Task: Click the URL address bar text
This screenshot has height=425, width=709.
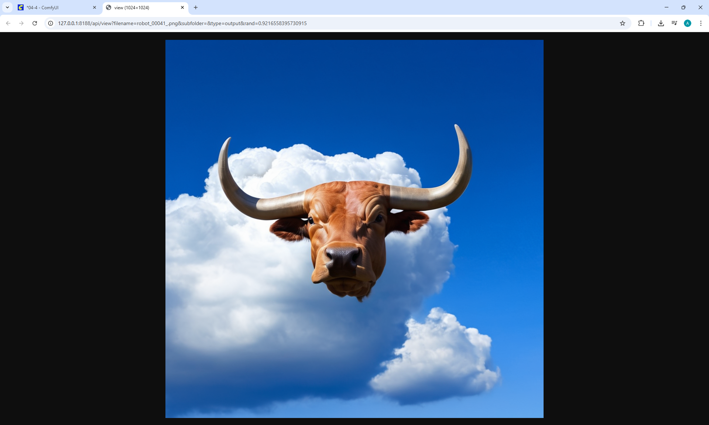Action: coord(182,23)
